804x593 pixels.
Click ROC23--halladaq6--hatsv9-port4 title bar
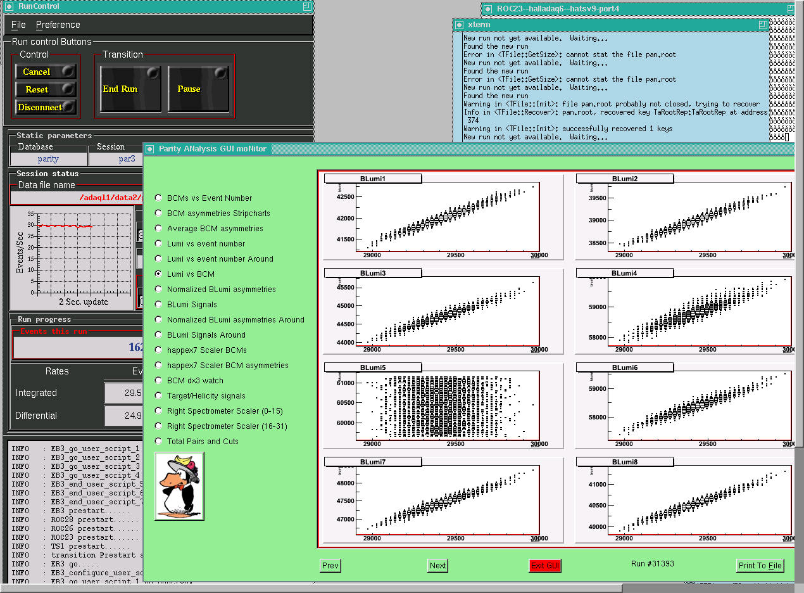point(639,9)
